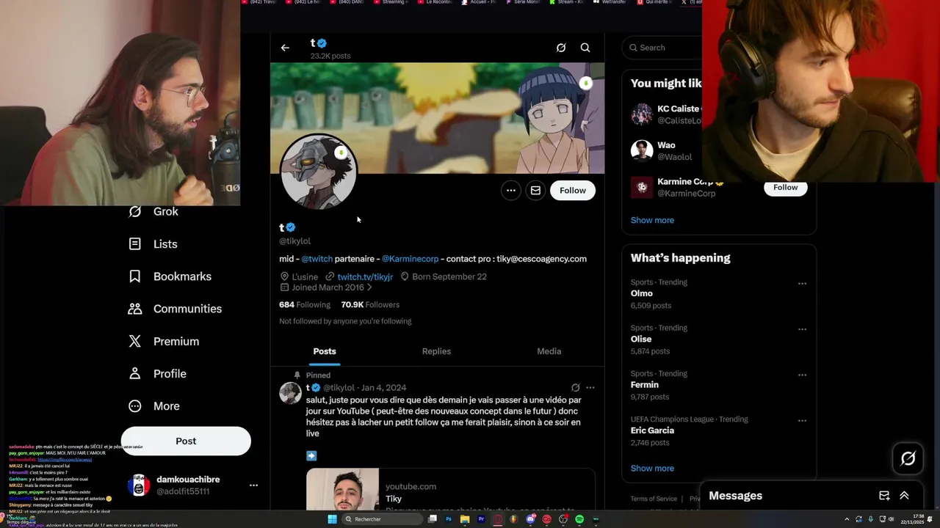Follow Karmine Corp from suggestions
Image resolution: width=940 pixels, height=528 pixels.
[x=785, y=188]
